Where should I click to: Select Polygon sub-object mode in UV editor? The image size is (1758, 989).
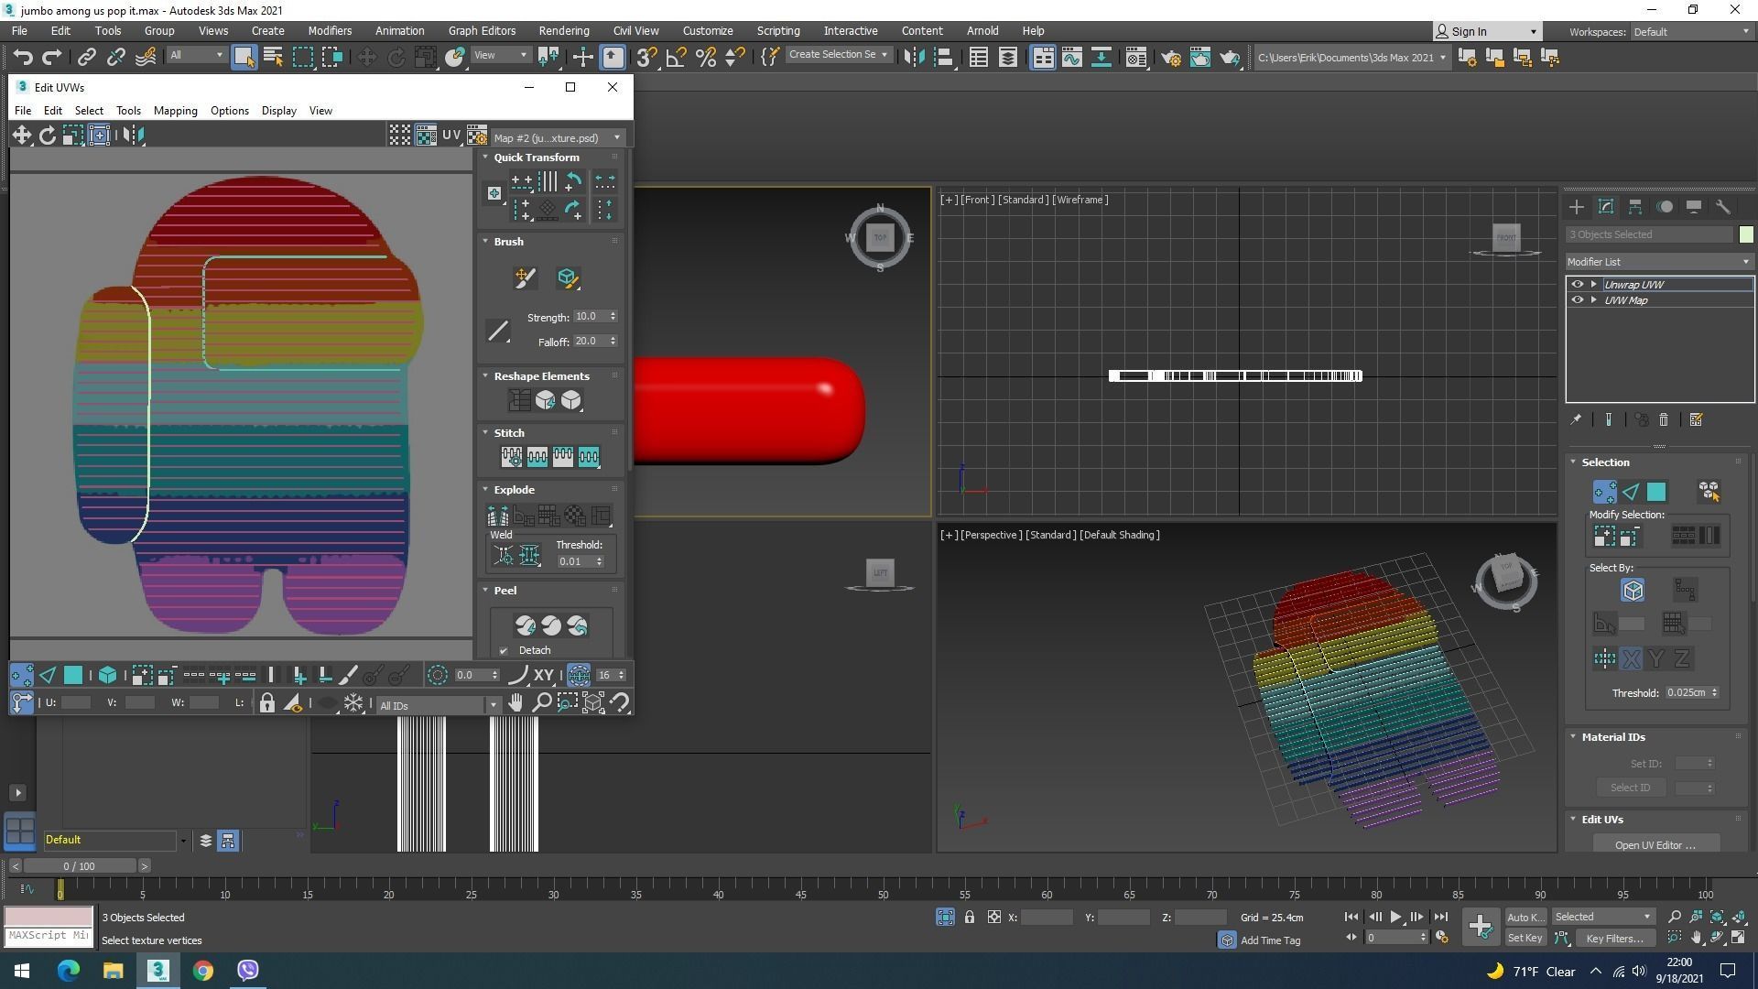(73, 676)
